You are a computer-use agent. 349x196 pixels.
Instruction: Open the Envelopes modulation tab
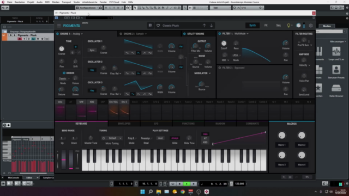124,124
